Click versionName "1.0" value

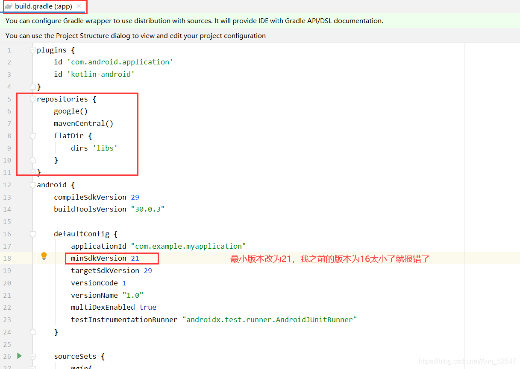coord(133,295)
